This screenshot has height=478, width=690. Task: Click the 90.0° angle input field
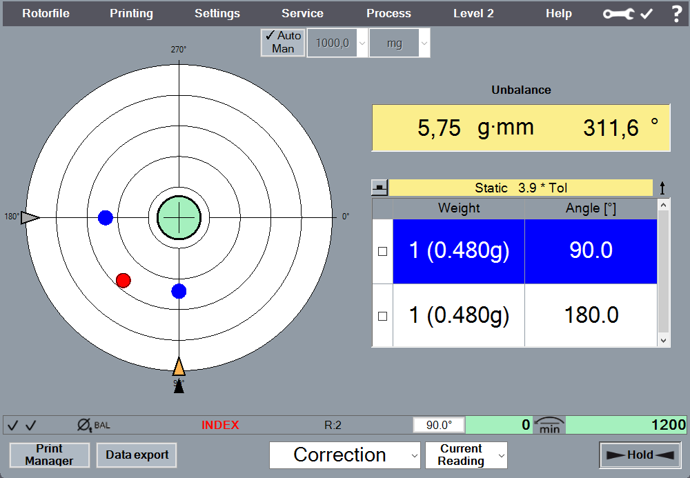click(x=439, y=425)
